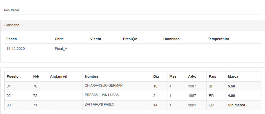Click the Marca column header
The image size is (265, 114).
pos(233,76)
